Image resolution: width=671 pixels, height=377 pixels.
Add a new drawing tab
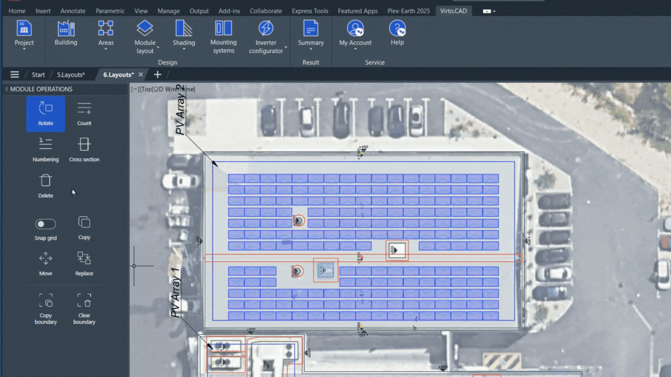pyautogui.click(x=157, y=75)
